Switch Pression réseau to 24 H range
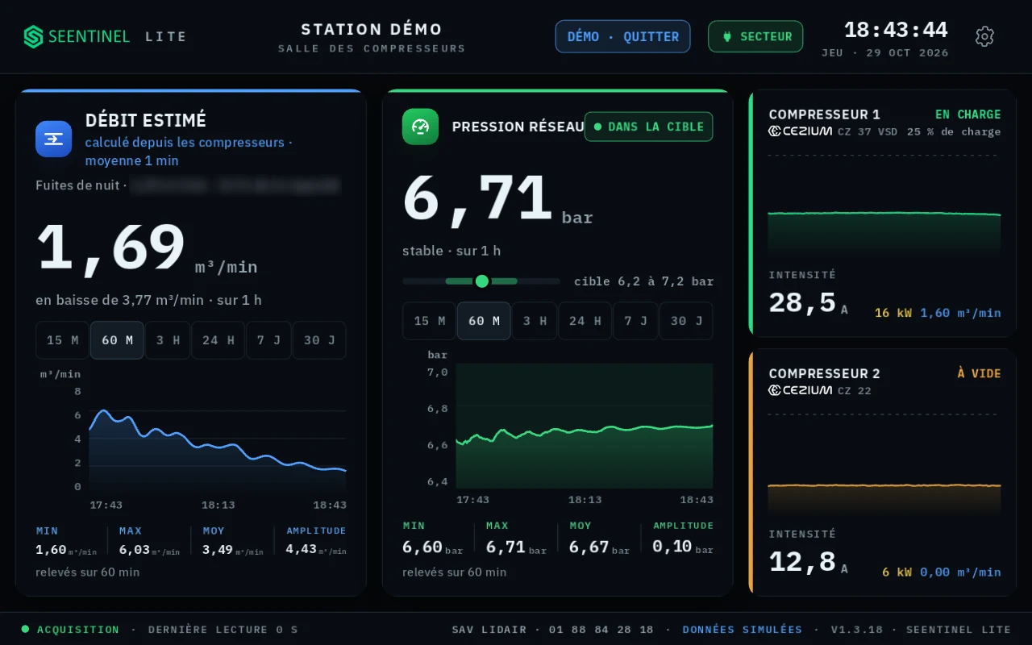 coord(585,321)
